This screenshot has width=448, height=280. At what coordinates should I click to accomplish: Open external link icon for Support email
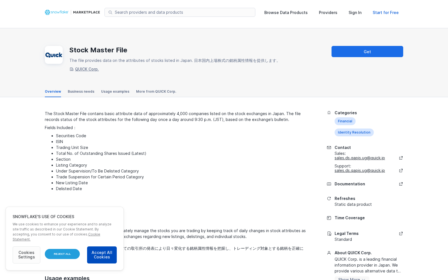(401, 171)
